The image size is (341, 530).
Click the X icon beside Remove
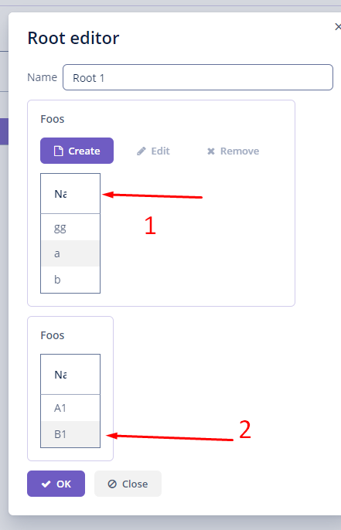(x=211, y=151)
